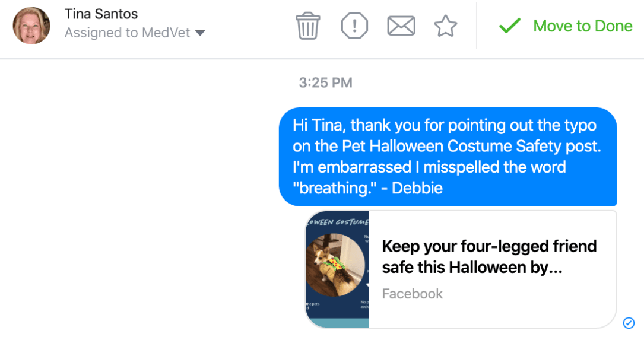Click the "Facebook" source label
The width and height of the screenshot is (644, 337).
tap(413, 294)
